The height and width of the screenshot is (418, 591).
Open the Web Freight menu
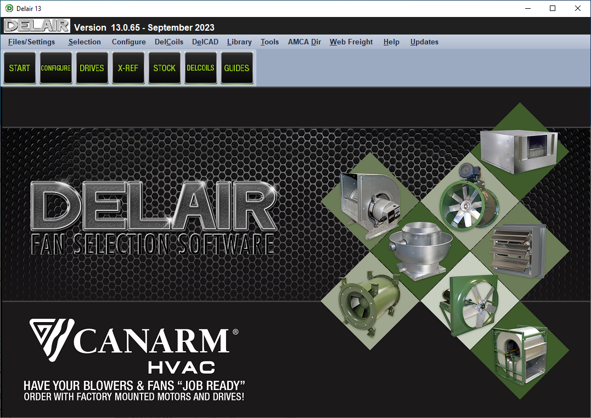pos(351,42)
